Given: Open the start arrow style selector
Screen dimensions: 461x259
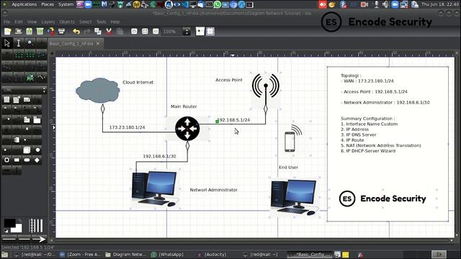Looking at the screenshot, I should tap(9, 239).
